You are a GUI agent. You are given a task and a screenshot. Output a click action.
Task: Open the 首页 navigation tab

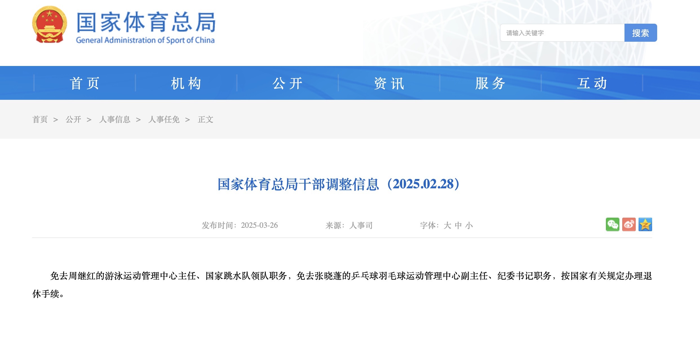coord(85,83)
